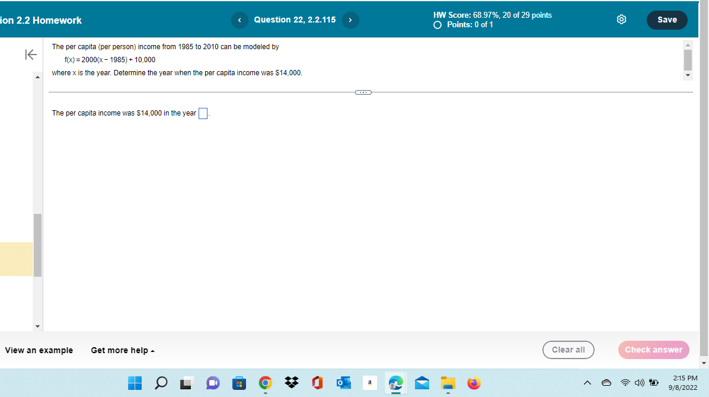This screenshot has width=709, height=397.
Task: Click the 2.2 Homework title
Action: click(x=41, y=20)
